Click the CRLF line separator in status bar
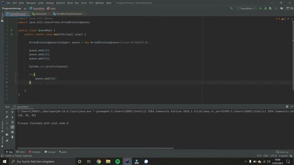This screenshot has width=294, height=165. (x=266, y=156)
